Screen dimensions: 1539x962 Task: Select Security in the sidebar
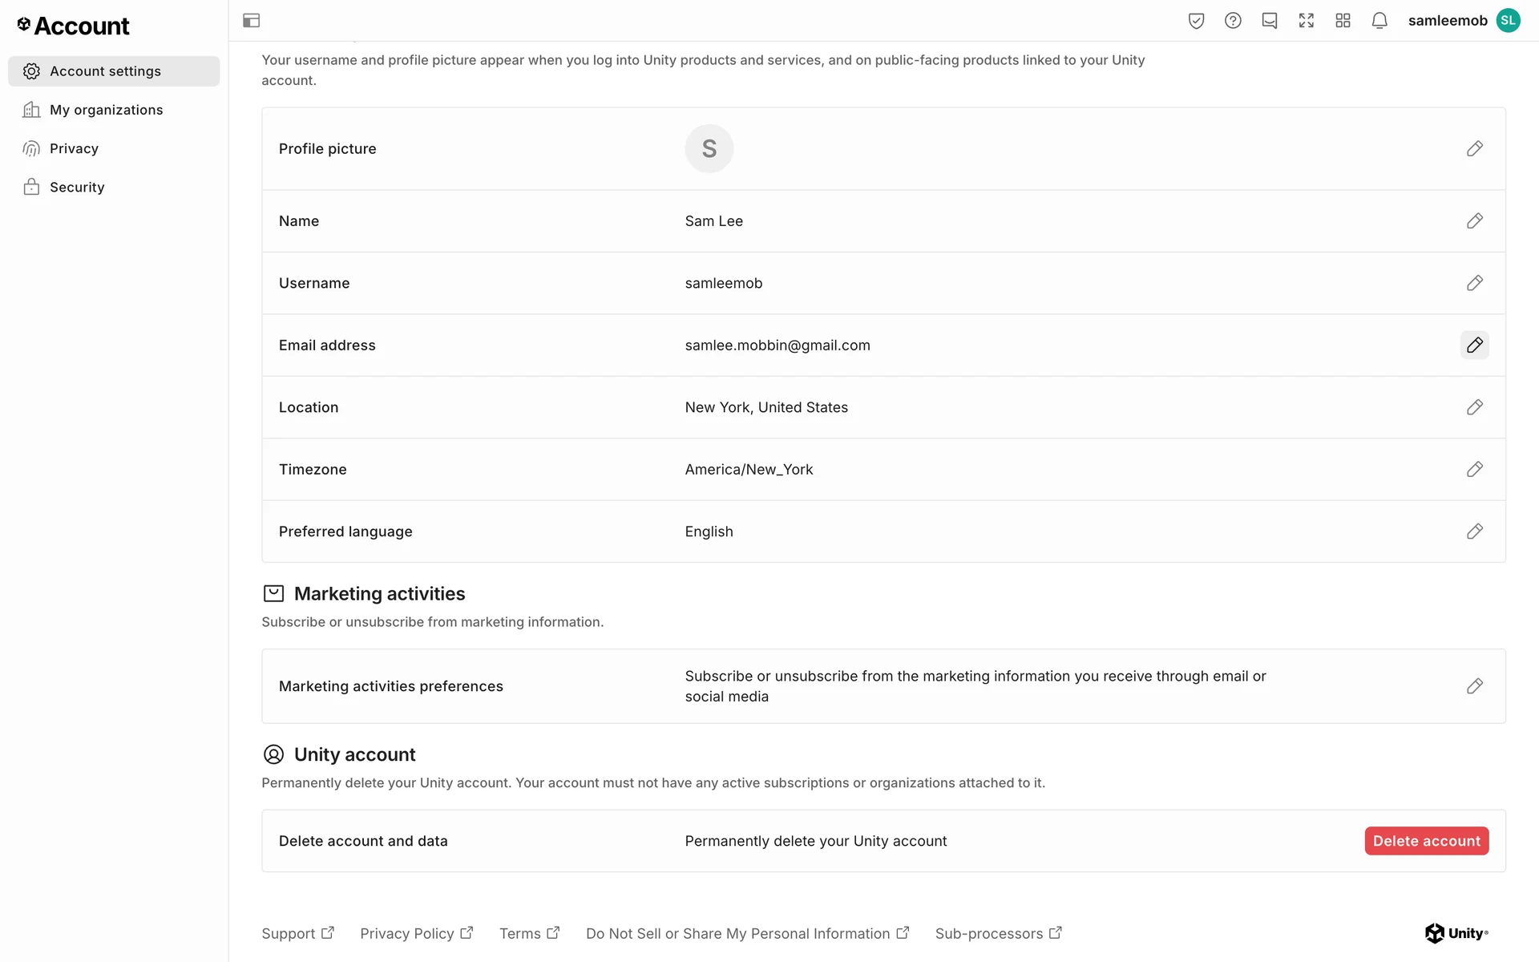point(77,187)
